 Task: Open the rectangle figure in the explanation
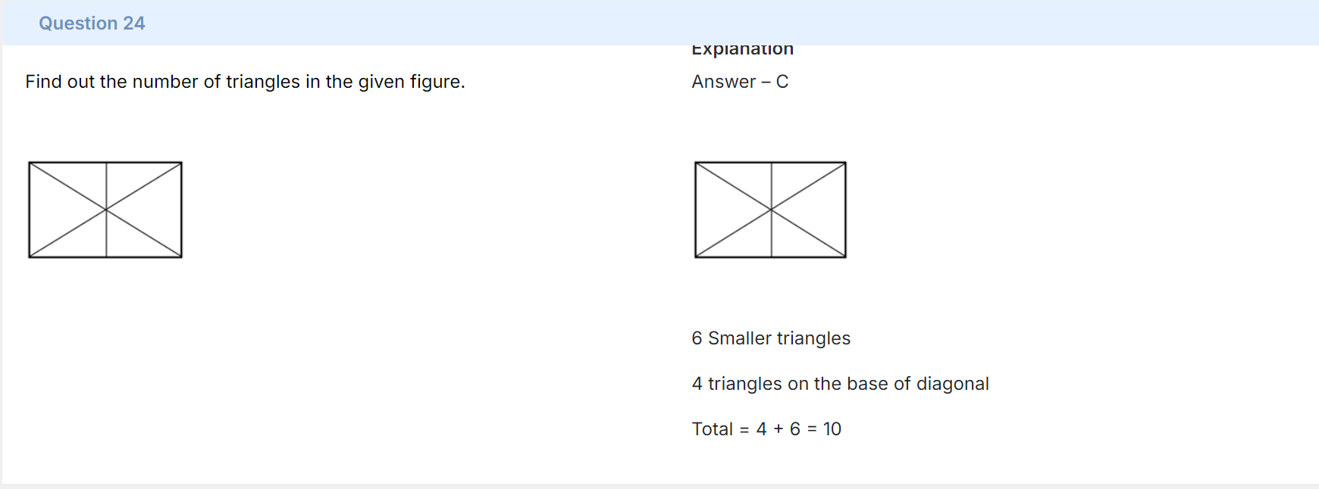click(770, 210)
